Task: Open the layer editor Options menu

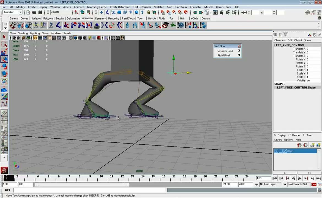Action: click(x=288, y=140)
